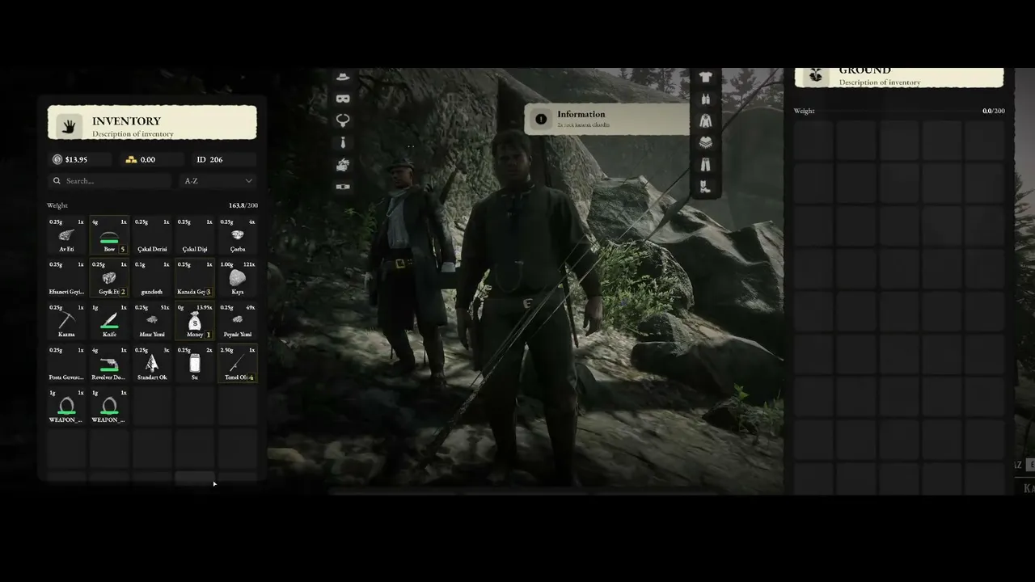This screenshot has height=582, width=1035.
Task: Click the INVENTORY panel title
Action: pos(126,121)
